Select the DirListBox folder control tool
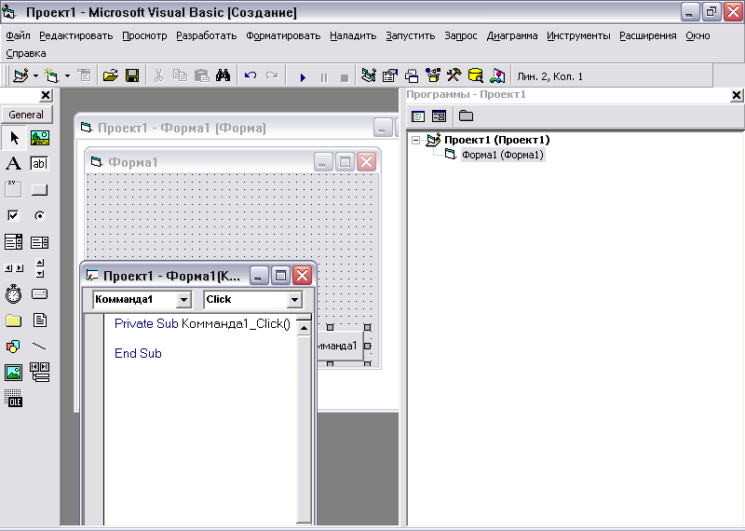 [13, 320]
